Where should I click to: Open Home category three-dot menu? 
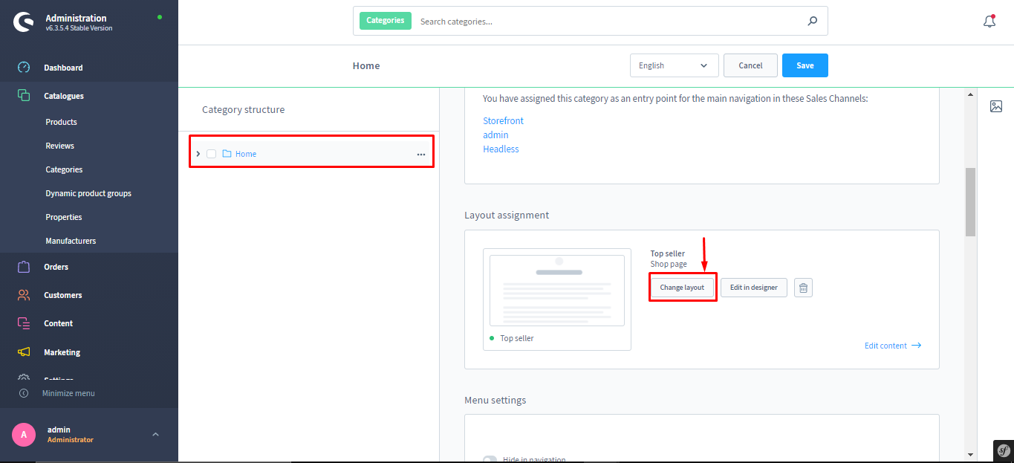coord(421,155)
